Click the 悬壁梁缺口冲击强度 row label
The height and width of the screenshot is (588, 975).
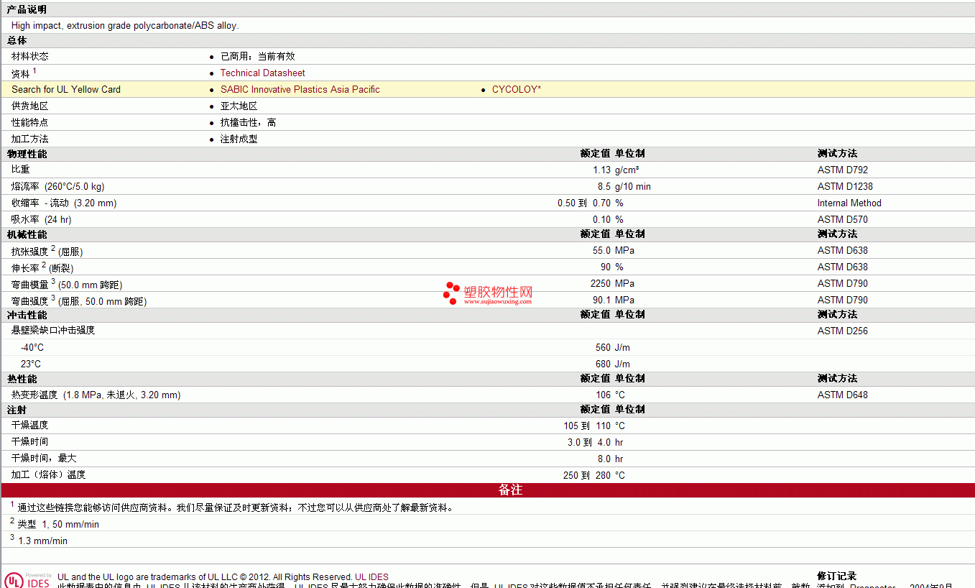(x=53, y=331)
